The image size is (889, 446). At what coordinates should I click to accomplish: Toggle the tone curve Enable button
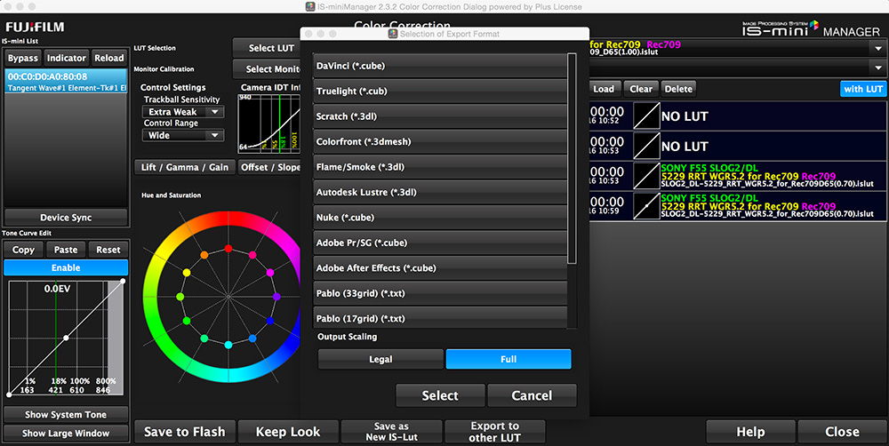66,267
